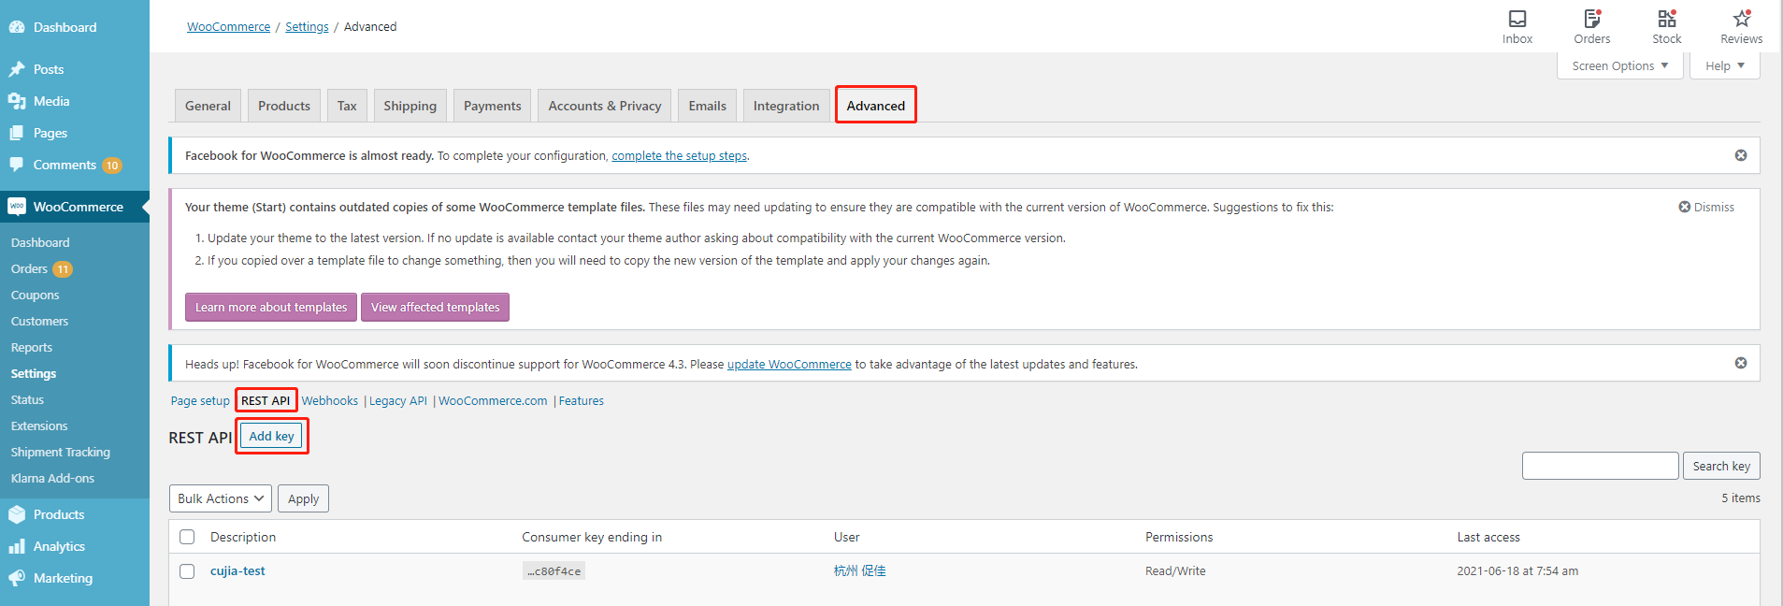Dismiss the Facebook setup notice
This screenshot has height=606, width=1783.
click(x=1740, y=155)
